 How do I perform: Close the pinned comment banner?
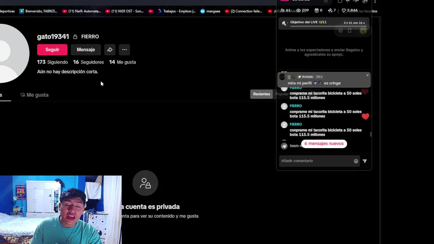point(367,75)
